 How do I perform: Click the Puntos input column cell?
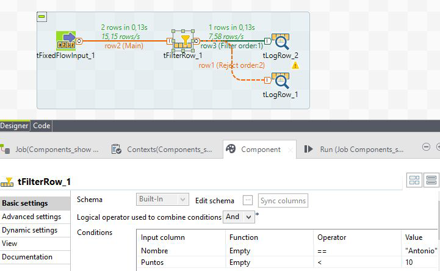(181, 262)
